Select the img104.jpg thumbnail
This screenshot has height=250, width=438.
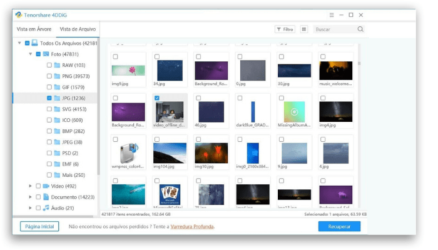pyautogui.click(x=170, y=153)
